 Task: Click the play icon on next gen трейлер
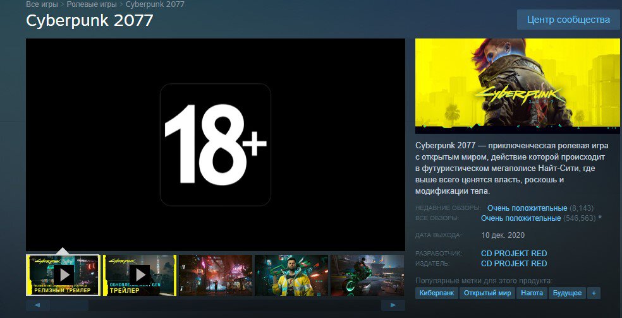pyautogui.click(x=140, y=274)
